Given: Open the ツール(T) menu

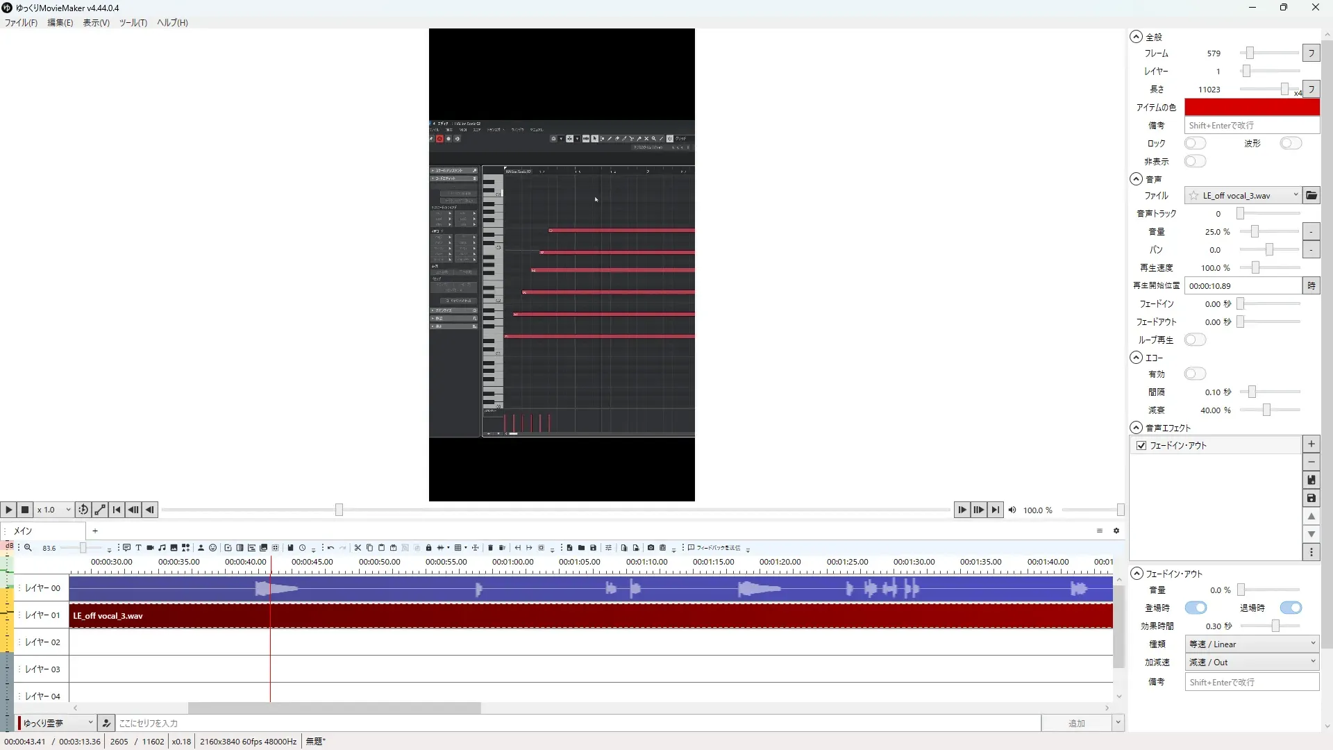Looking at the screenshot, I should [x=133, y=23].
